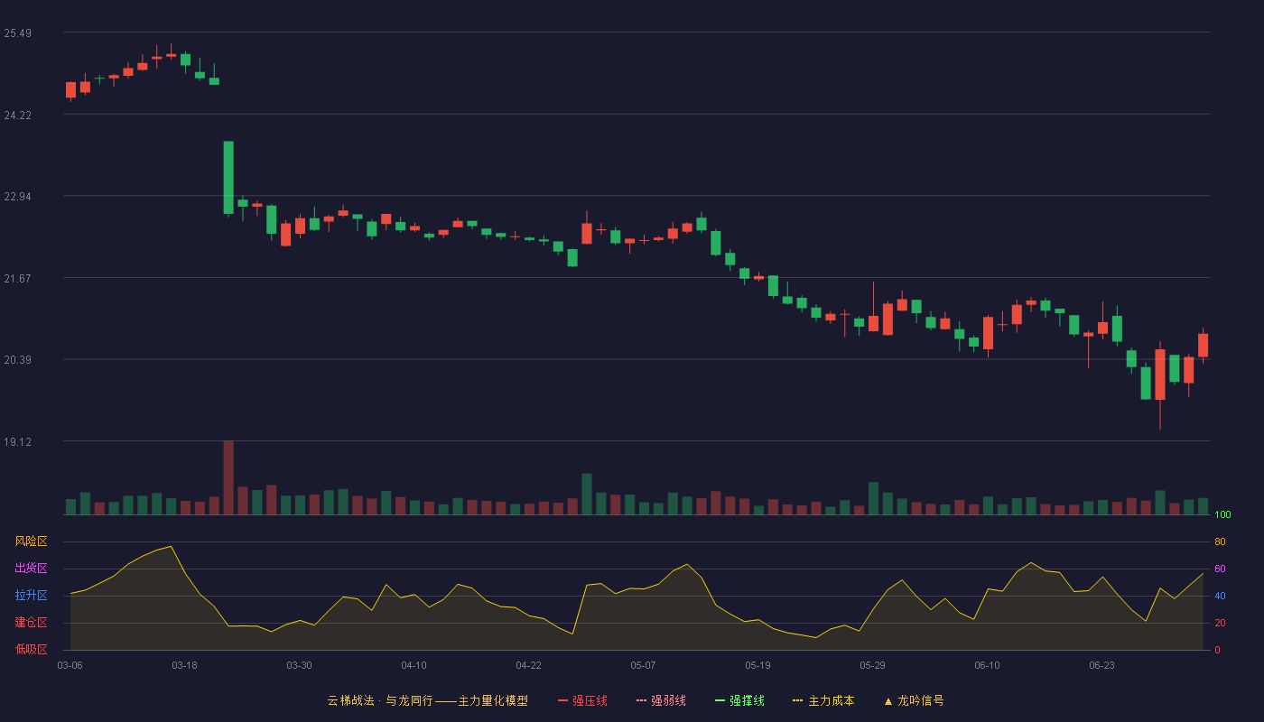
Task: Select the last red candlestick on the chart
Action: coord(1203,345)
